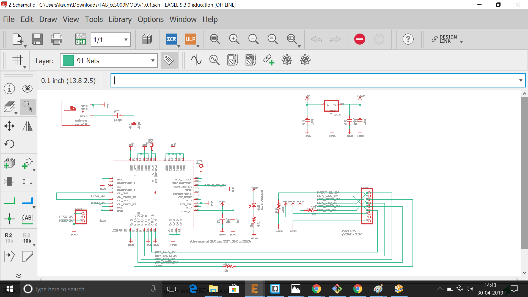Select the Rotate tool

coord(9,144)
